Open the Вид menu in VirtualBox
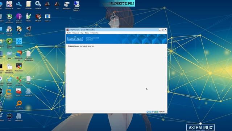The height and width of the screenshot is (131, 232). [x=82, y=33]
